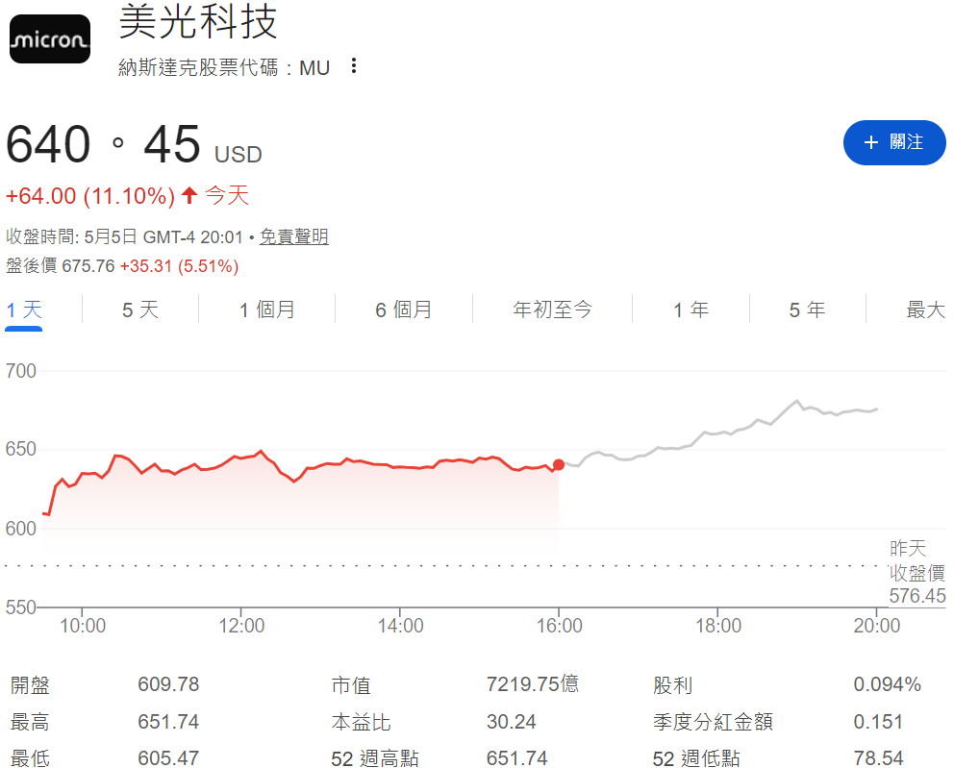Click the 本益比 value 30.24

point(511,722)
